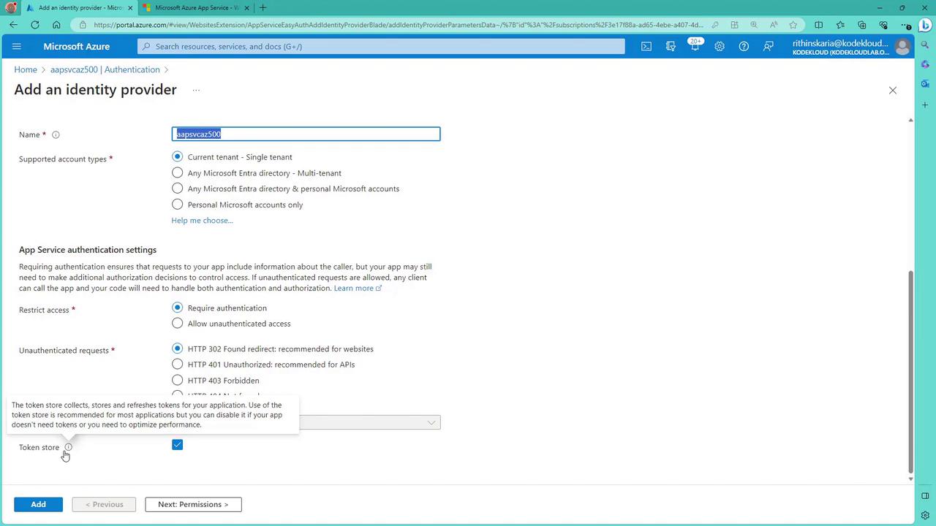Go to Next: Permissions step
Viewport: 936px width, 526px height.
pos(193,504)
